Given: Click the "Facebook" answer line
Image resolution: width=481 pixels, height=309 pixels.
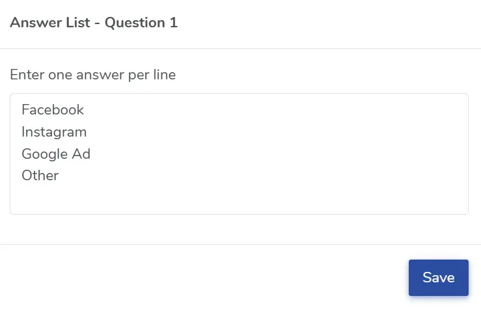Looking at the screenshot, I should click(53, 110).
